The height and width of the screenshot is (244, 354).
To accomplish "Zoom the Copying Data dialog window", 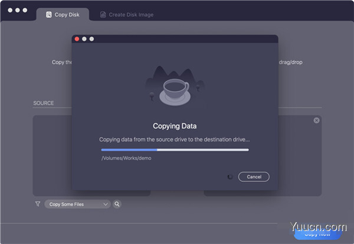I will tap(91, 39).
